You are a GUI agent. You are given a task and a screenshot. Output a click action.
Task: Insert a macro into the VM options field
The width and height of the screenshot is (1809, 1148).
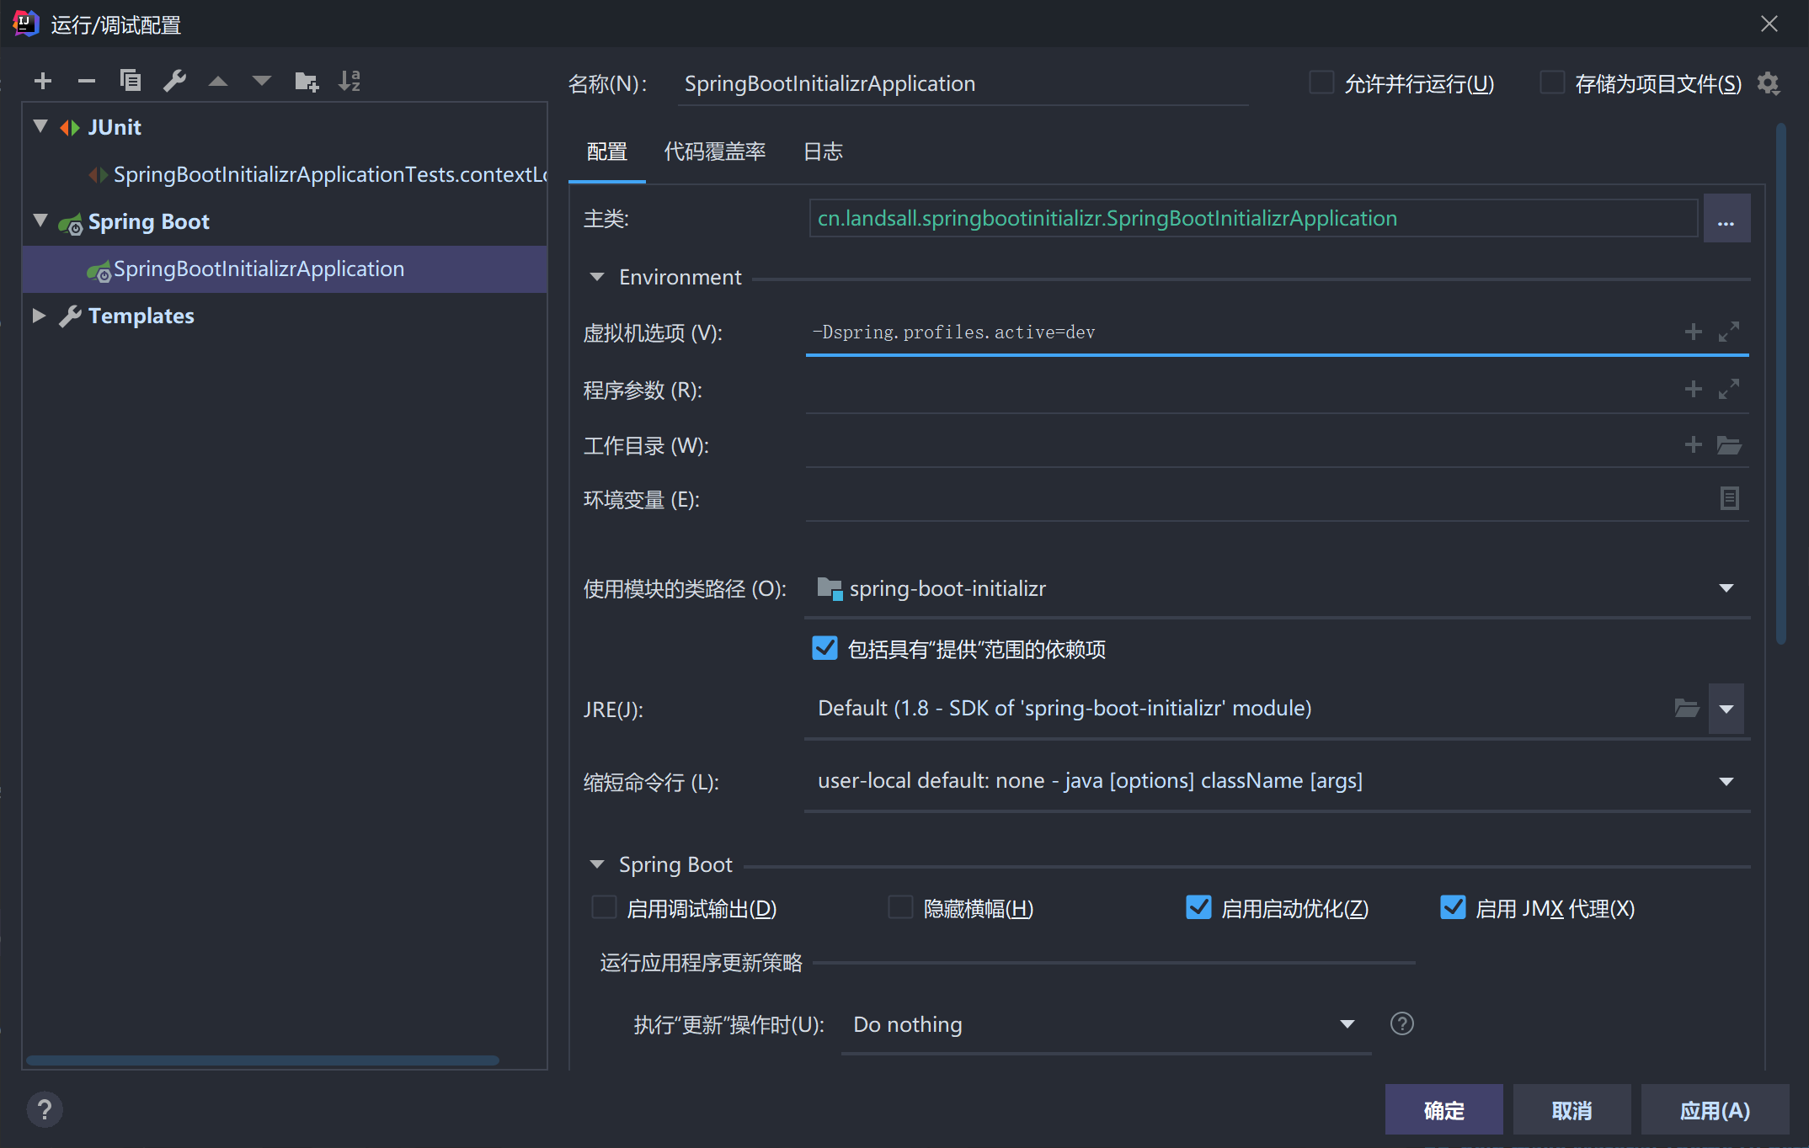point(1694,332)
